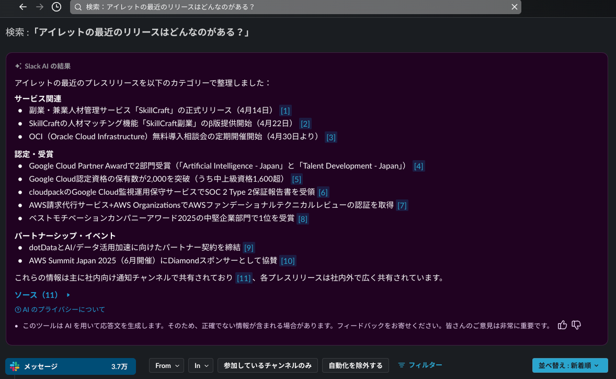Open citation [4] for Google Cloud Partner Award
The image size is (616, 379).
419,166
